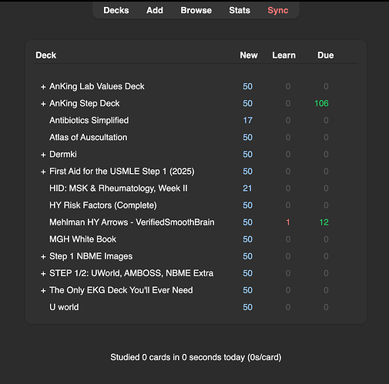Open the Add card dialog
Screen dimensions: 389x384
click(x=155, y=10)
